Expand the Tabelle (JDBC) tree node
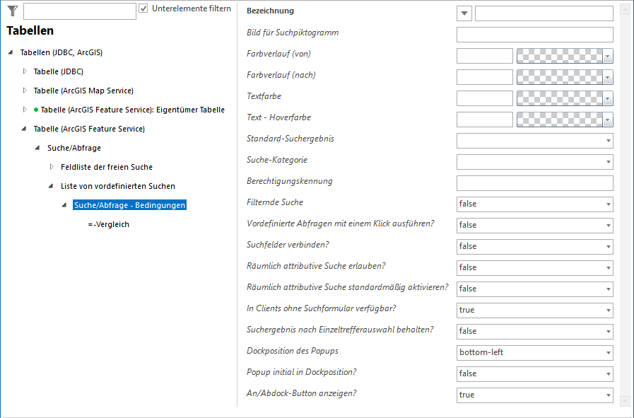Screen dimensions: 634x418 tap(25, 71)
